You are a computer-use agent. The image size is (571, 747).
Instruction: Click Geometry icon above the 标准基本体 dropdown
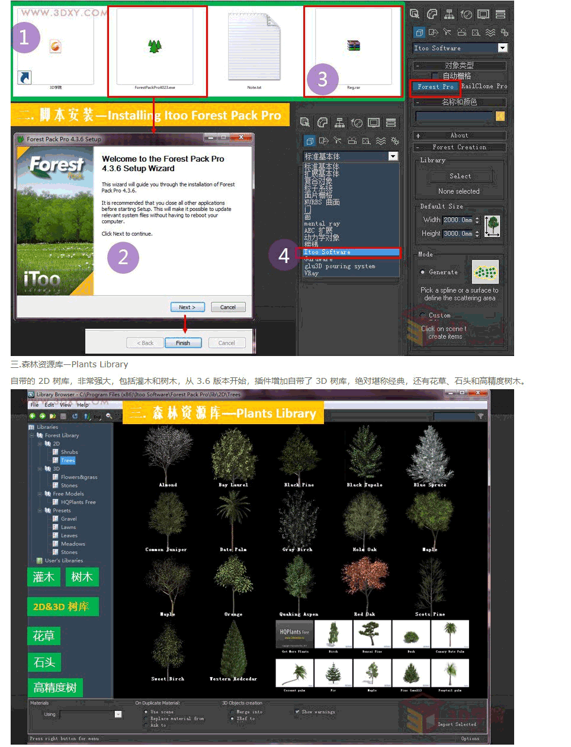click(x=310, y=141)
